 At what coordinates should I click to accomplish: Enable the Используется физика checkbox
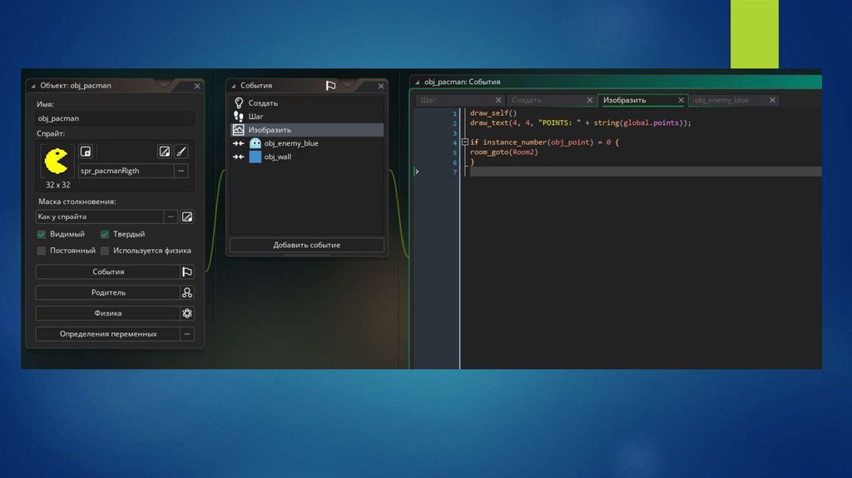click(104, 251)
